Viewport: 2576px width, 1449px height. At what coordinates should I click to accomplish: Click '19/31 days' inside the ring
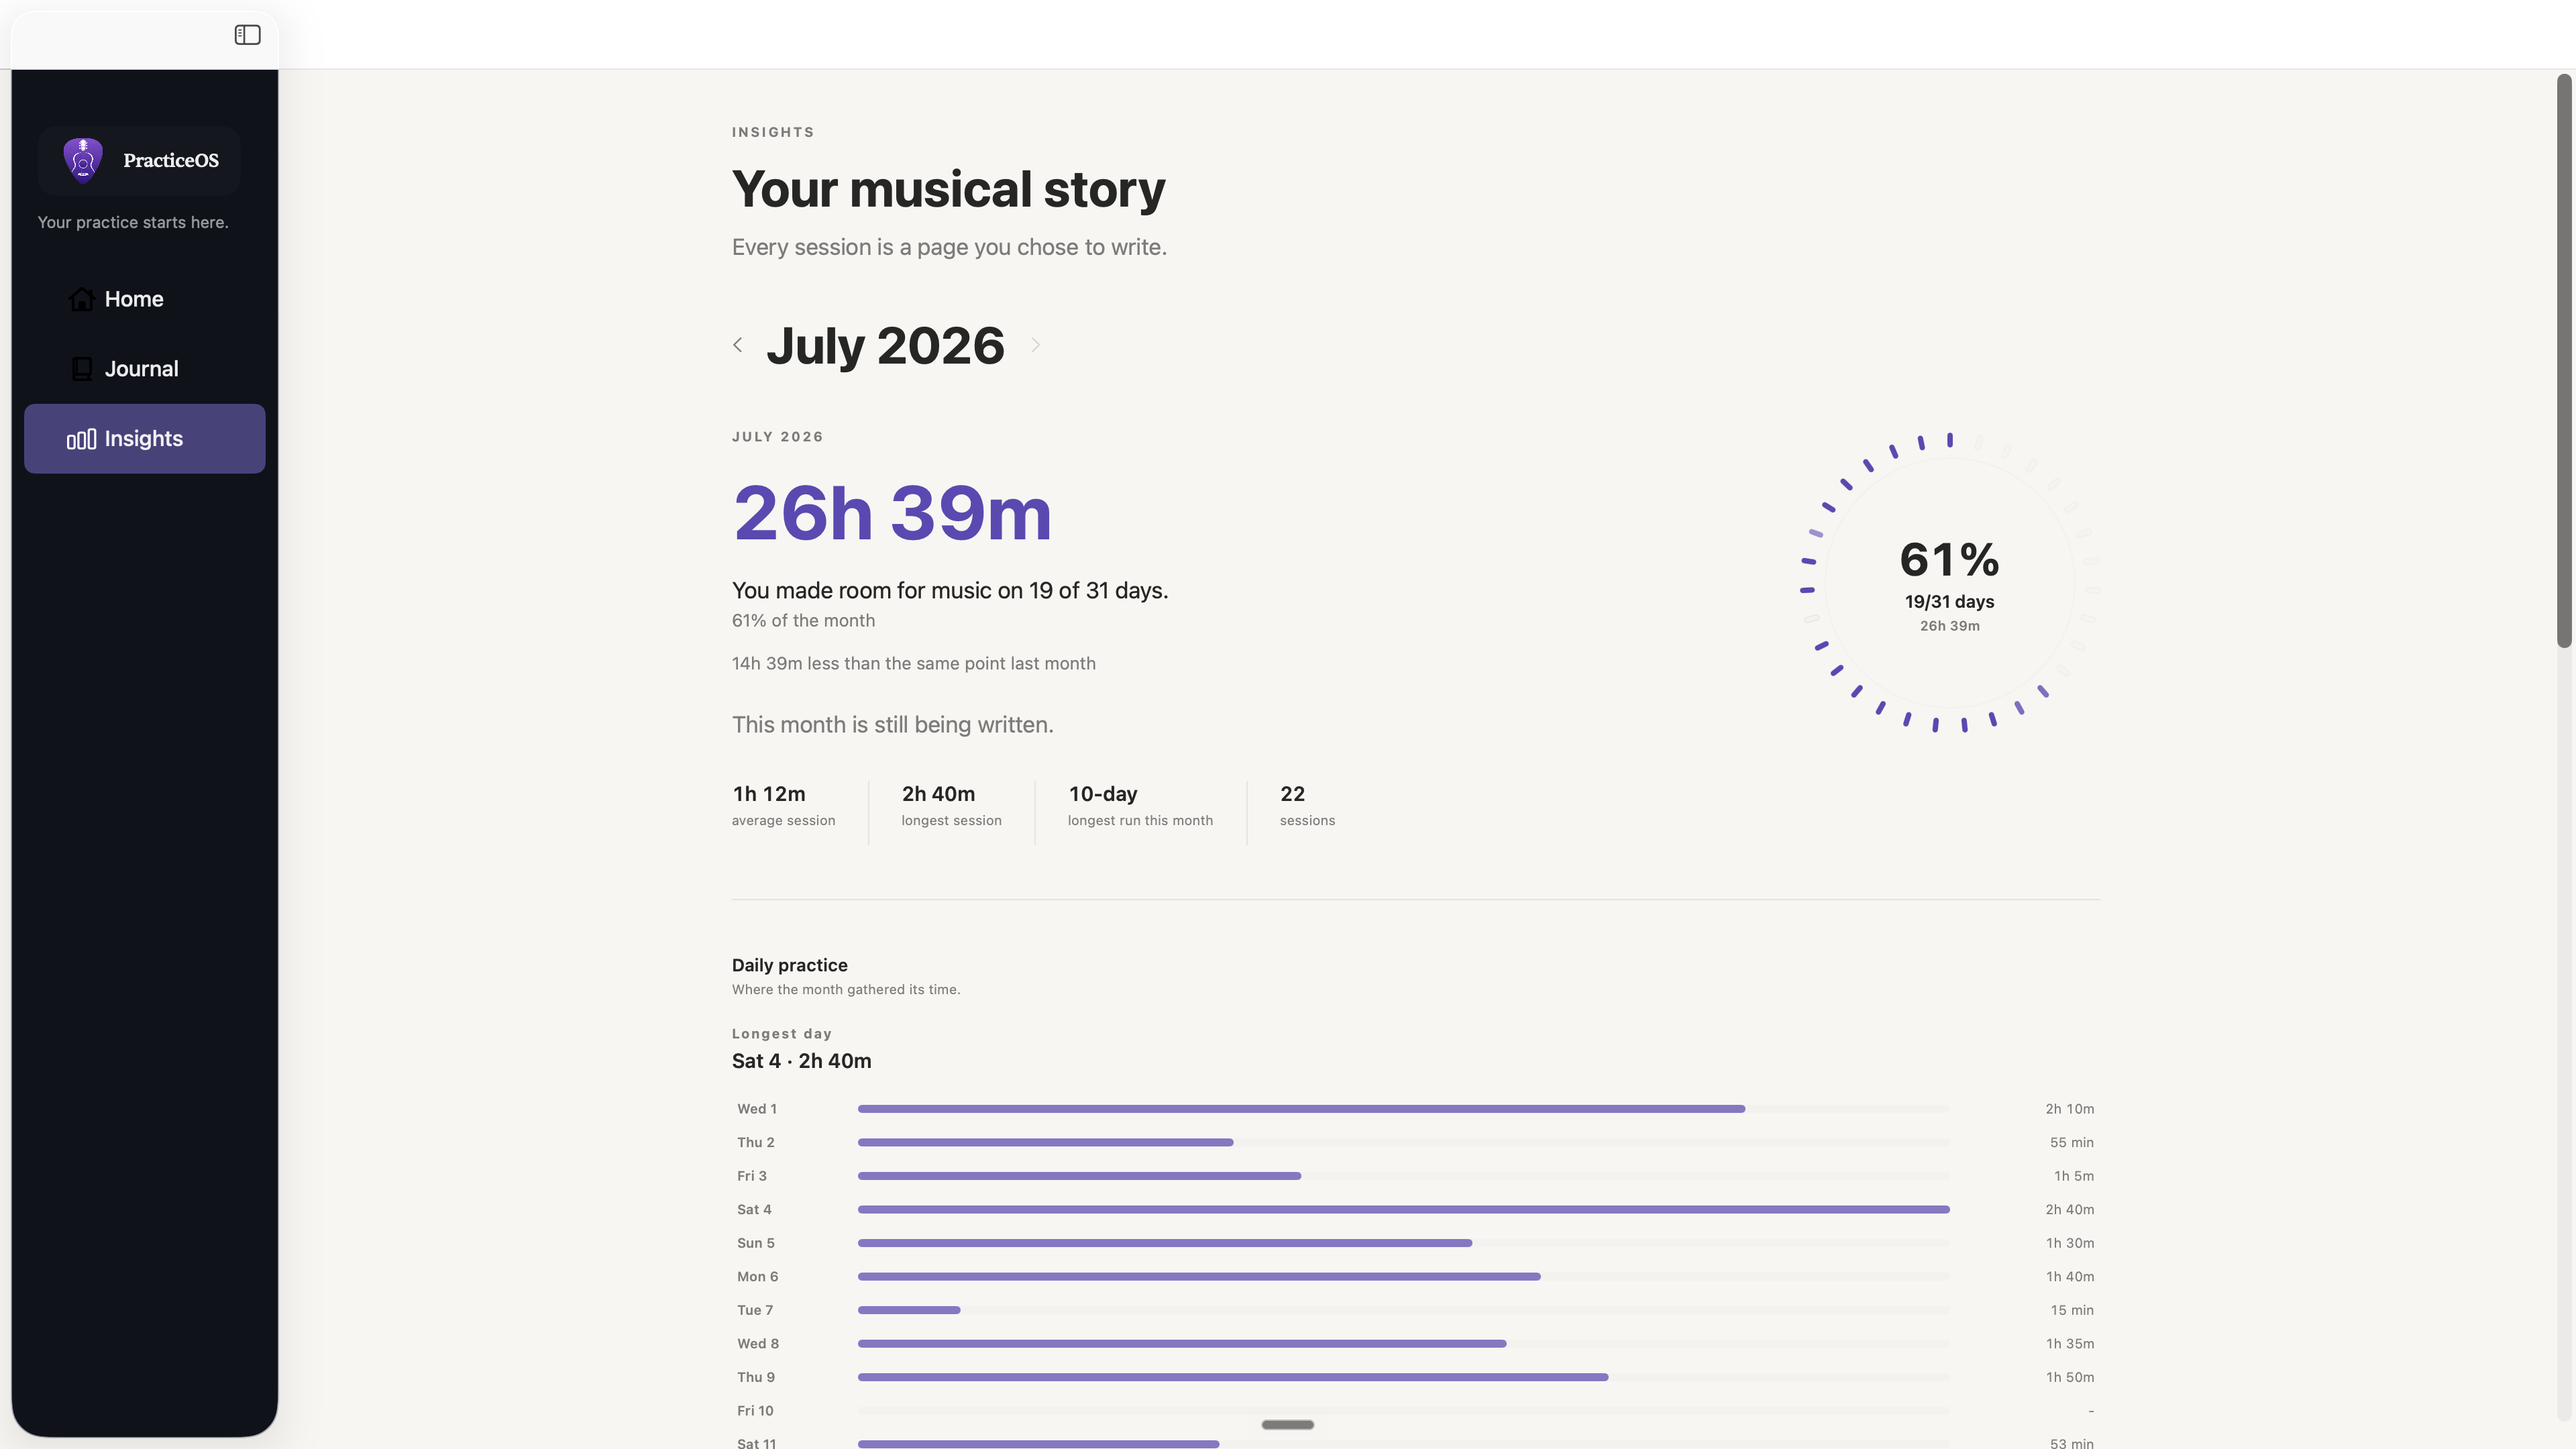coord(1949,602)
